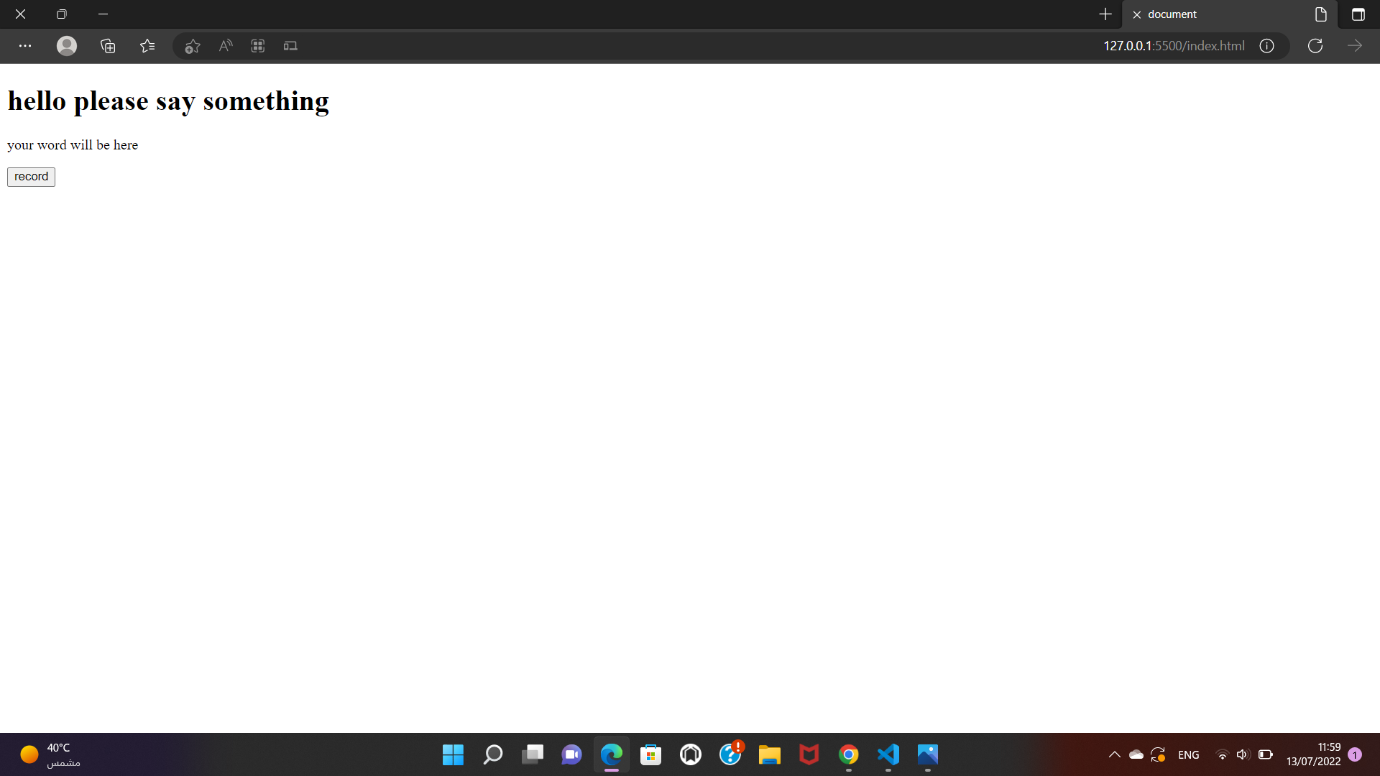Viewport: 1380px width, 776px height.
Task: Open the Favorites list
Action: pos(147,45)
